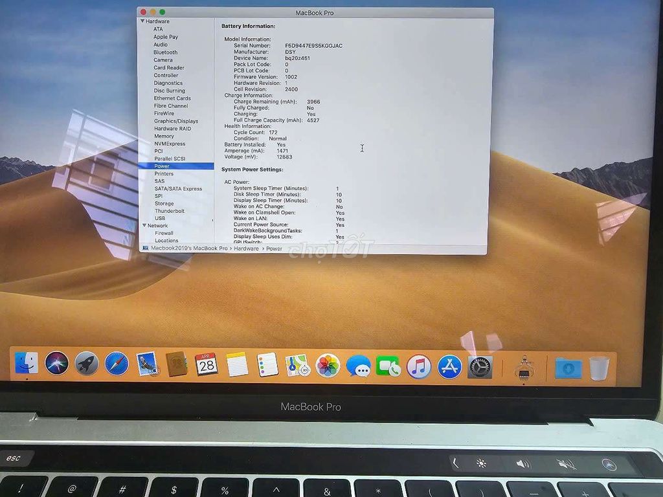Select Audio in sidebar
The height and width of the screenshot is (497, 663).
click(x=161, y=45)
